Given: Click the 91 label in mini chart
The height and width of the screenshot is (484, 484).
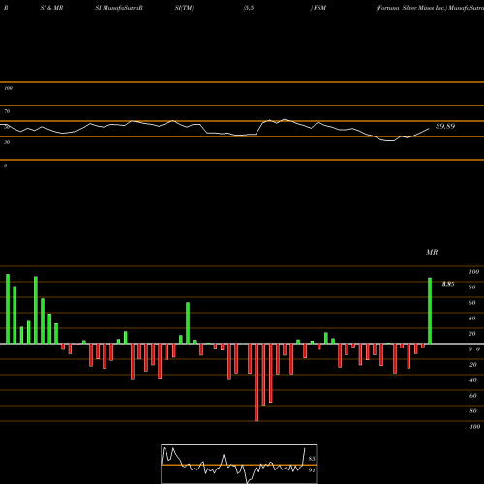Looking at the screenshot, I should pyautogui.click(x=312, y=470).
